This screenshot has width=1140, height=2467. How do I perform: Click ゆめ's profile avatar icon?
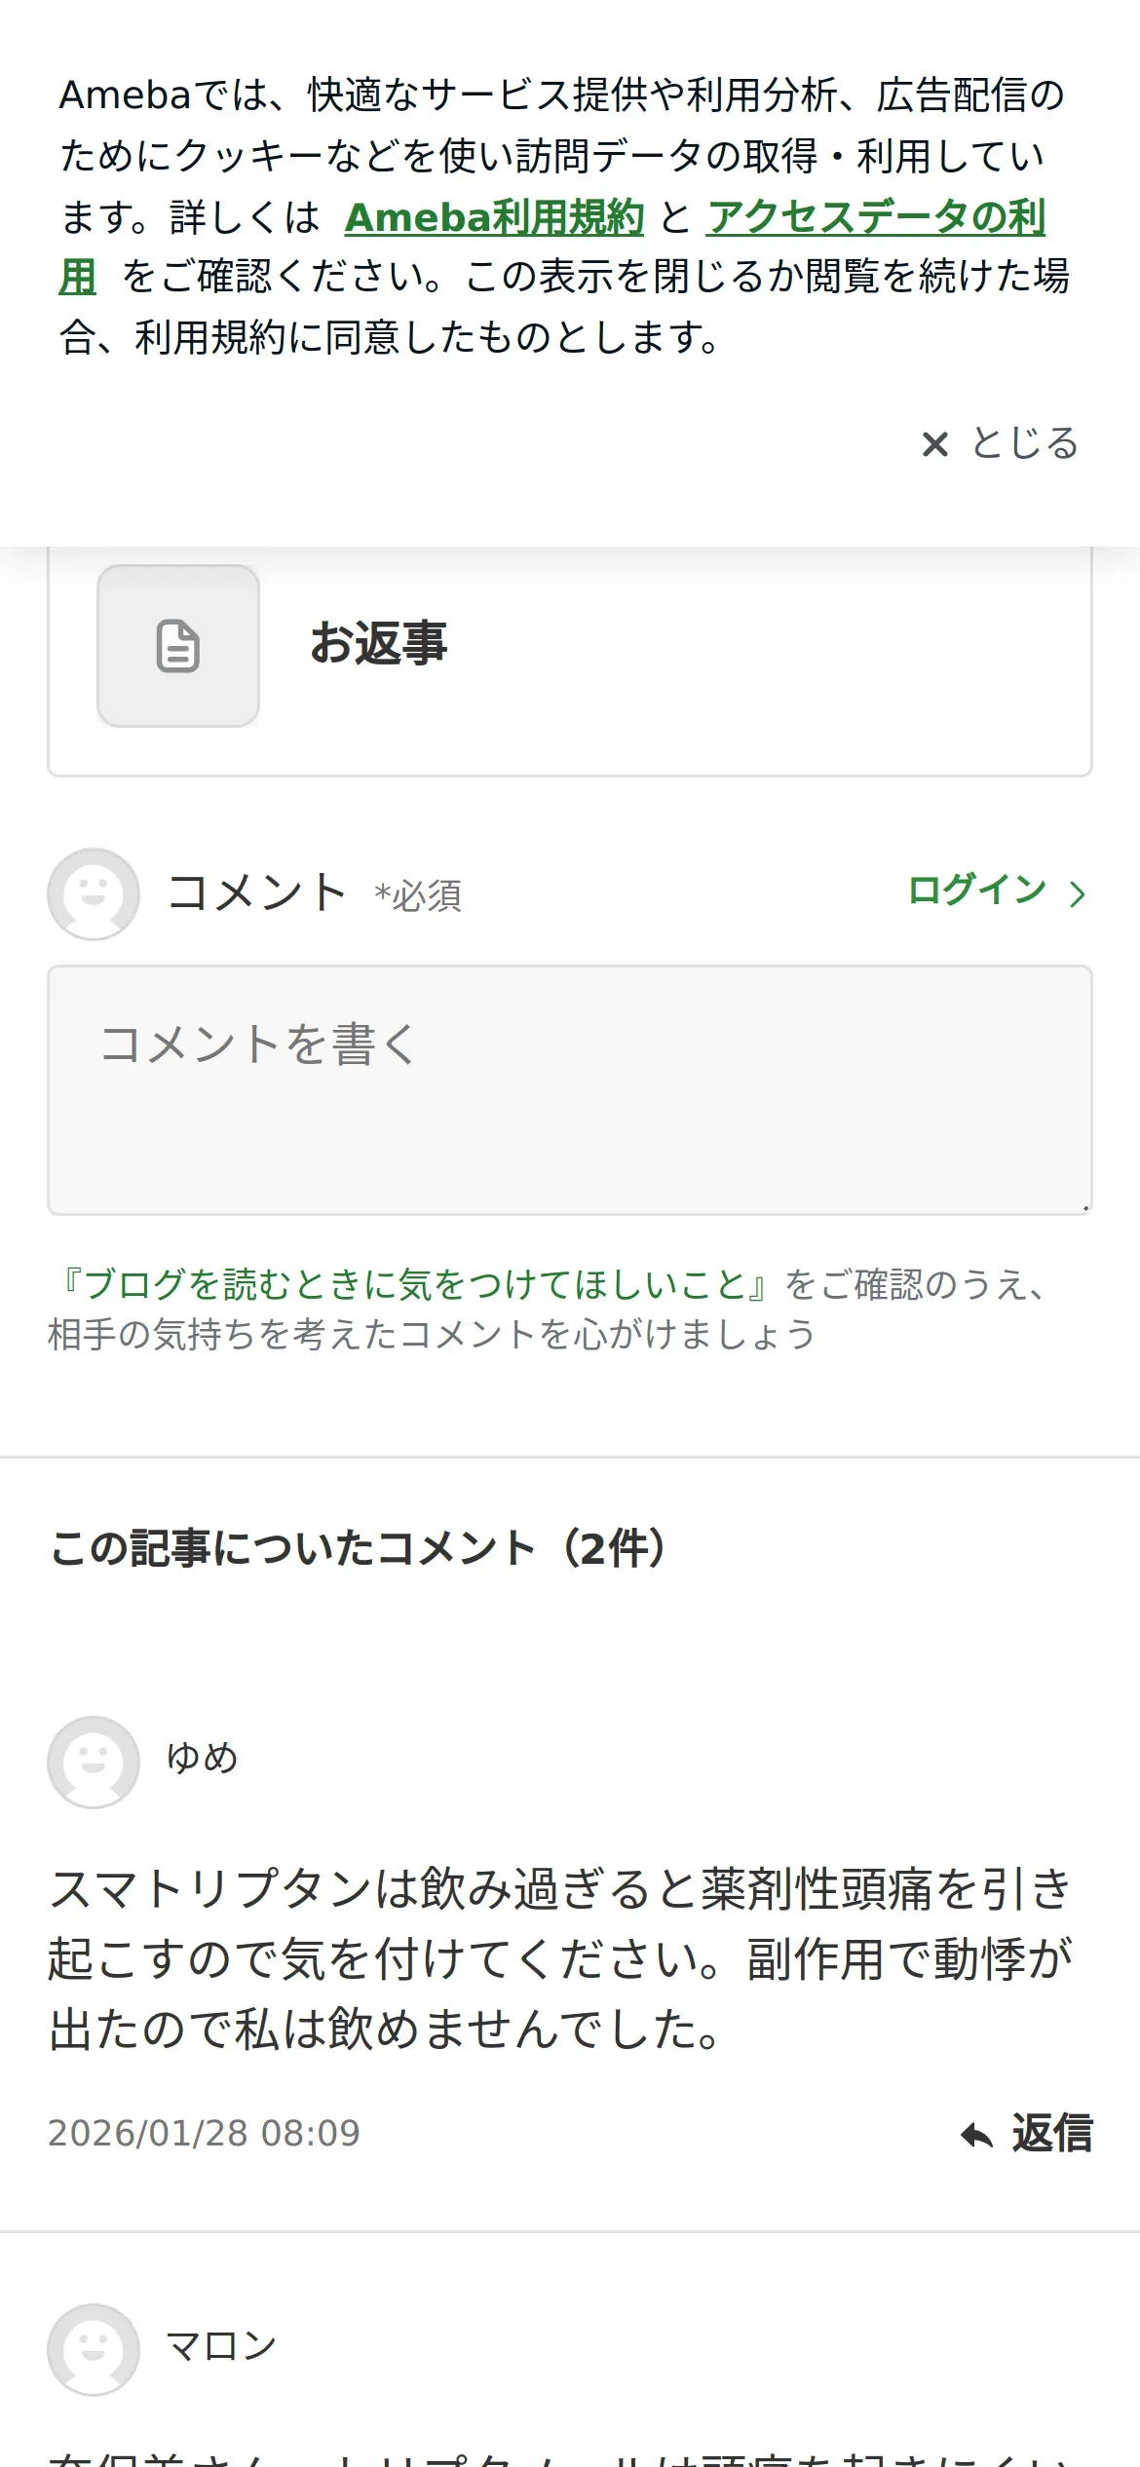tap(94, 1762)
